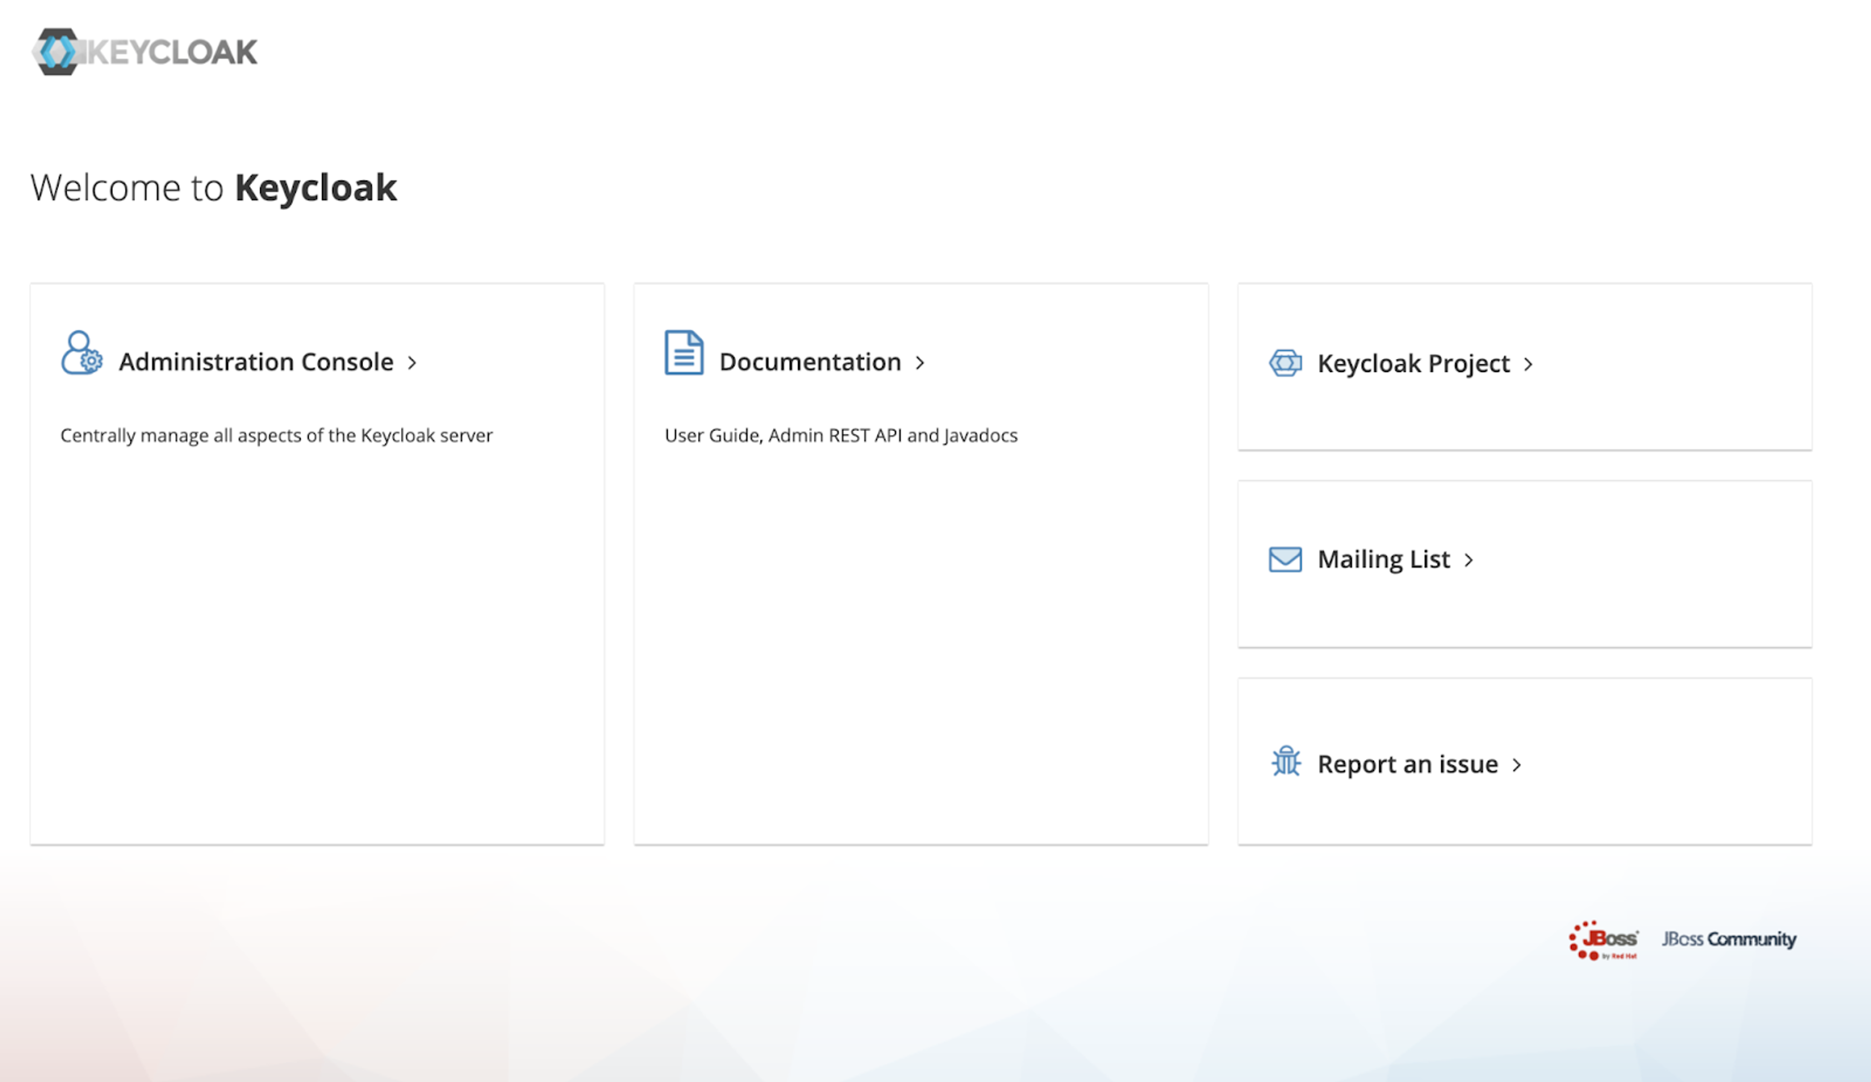Click the JBoss Community logo
Image resolution: width=1871 pixels, height=1082 pixels.
pyautogui.click(x=1728, y=939)
